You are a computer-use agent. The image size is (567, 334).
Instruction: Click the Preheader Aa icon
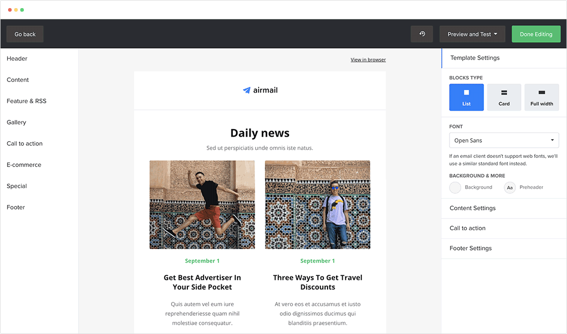click(510, 188)
